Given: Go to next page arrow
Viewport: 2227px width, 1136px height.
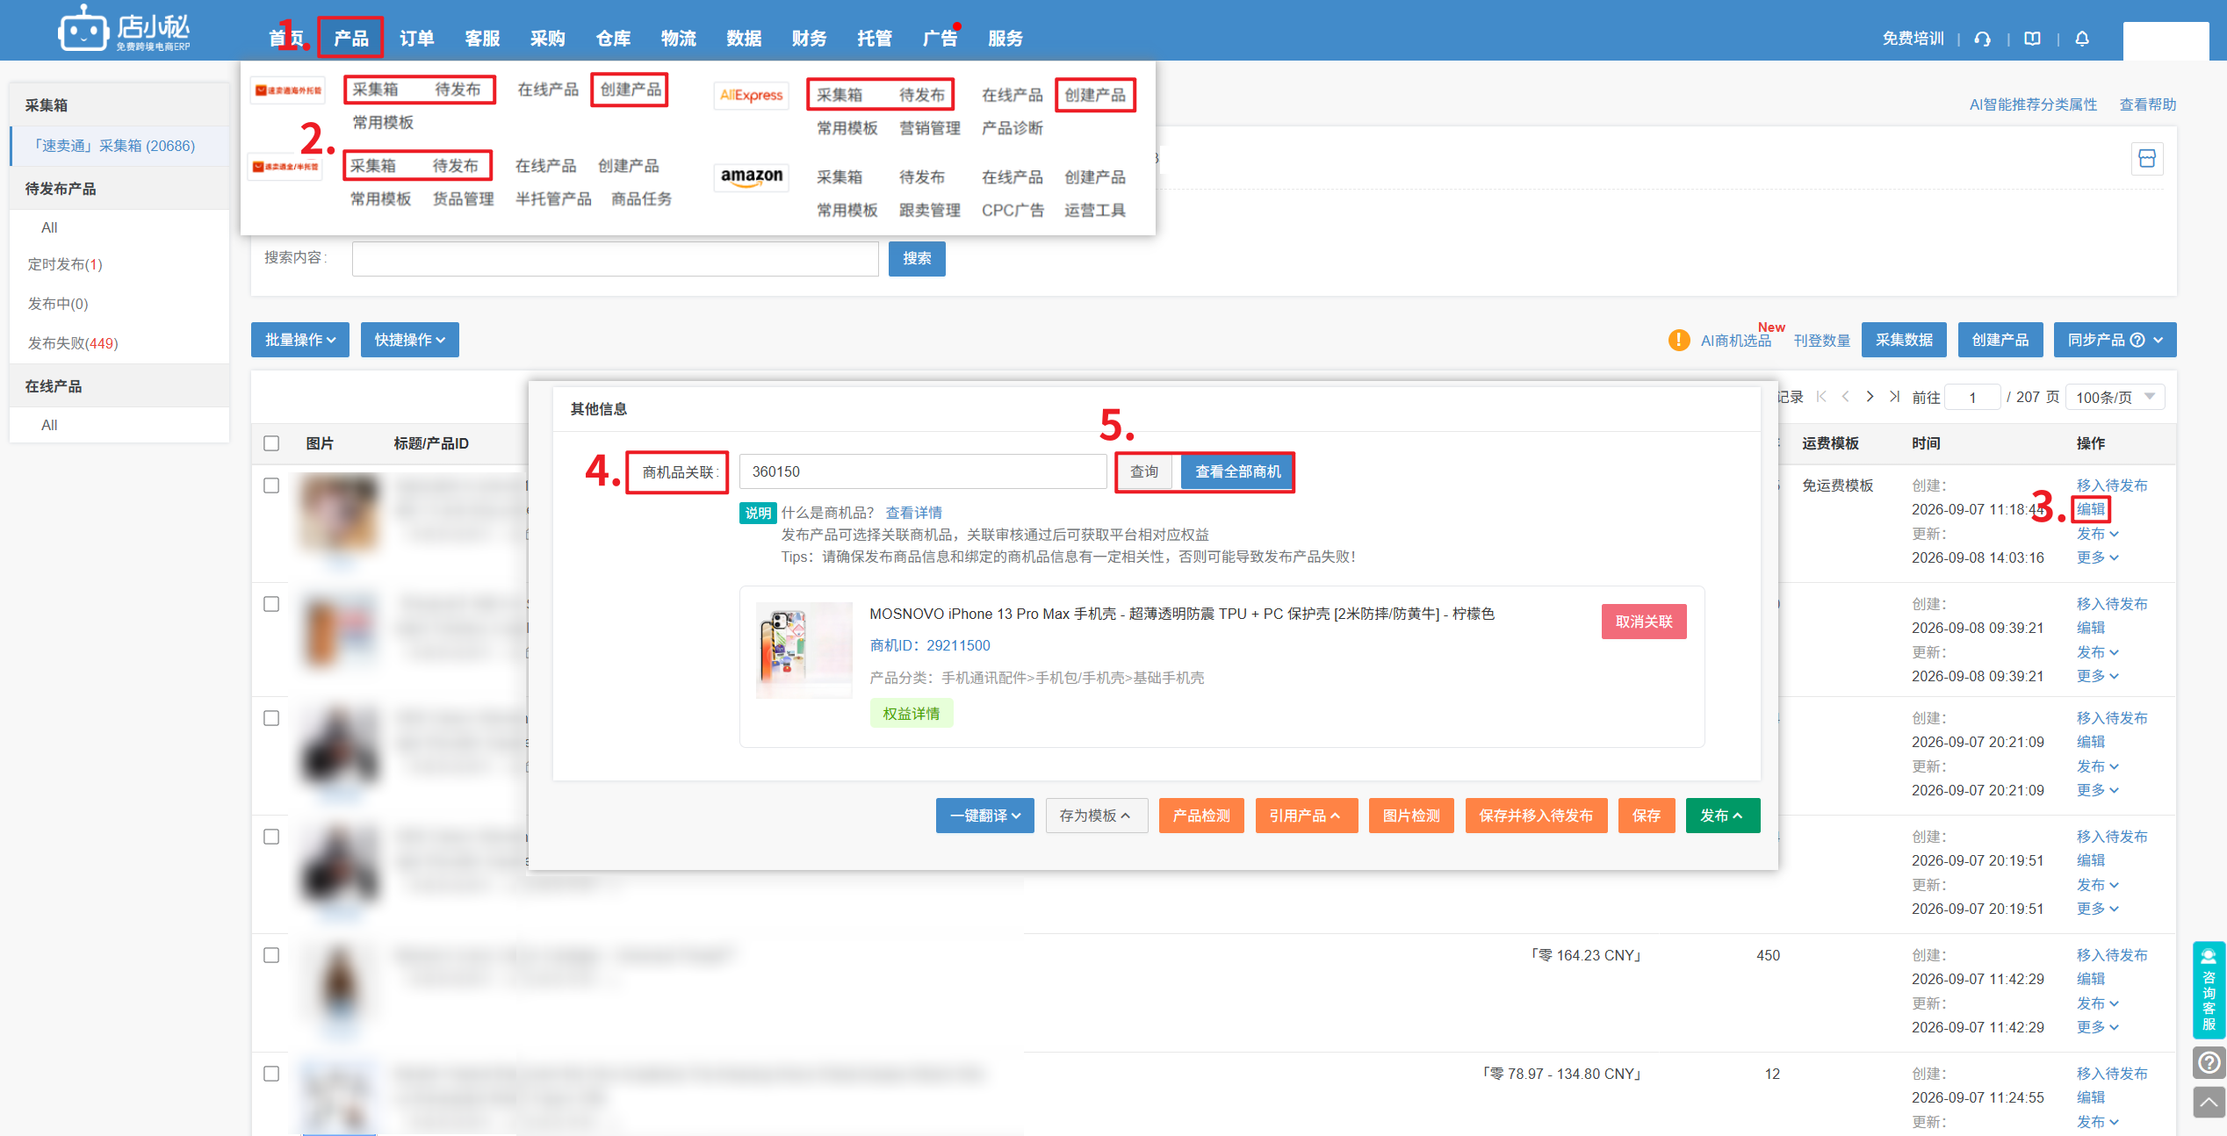Looking at the screenshot, I should click(1870, 397).
